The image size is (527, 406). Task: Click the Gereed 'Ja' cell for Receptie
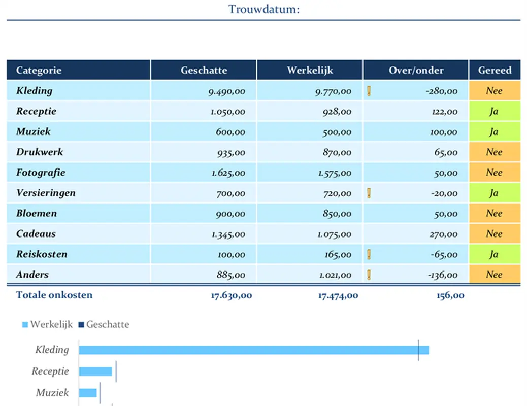tap(495, 112)
